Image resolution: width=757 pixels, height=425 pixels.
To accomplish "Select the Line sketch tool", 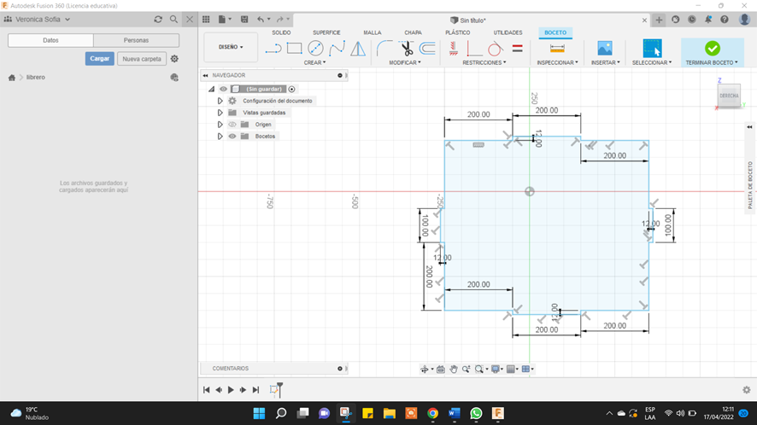I will [x=273, y=49].
